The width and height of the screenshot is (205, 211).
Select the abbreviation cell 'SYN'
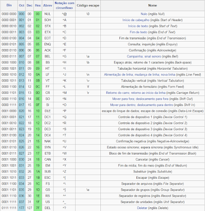click(48, 147)
